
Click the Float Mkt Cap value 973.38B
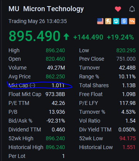(x=55, y=94)
